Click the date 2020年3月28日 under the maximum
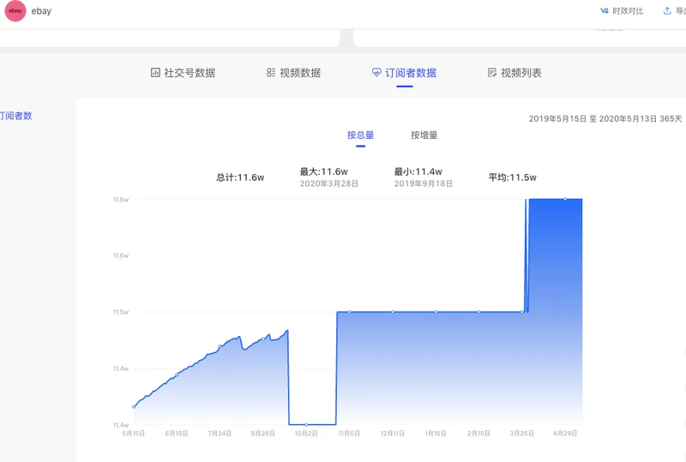The height and width of the screenshot is (462, 686). (329, 183)
